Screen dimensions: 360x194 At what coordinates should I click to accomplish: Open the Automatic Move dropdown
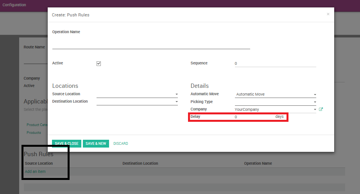[x=315, y=94]
